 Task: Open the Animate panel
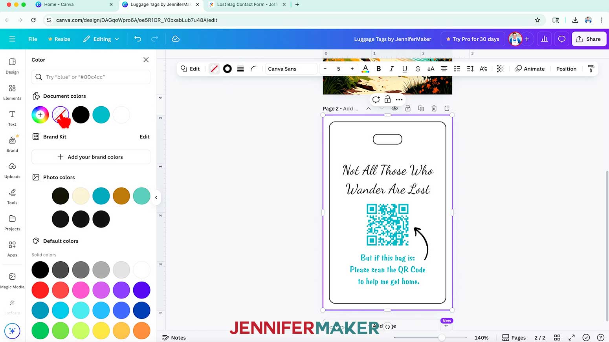(530, 69)
